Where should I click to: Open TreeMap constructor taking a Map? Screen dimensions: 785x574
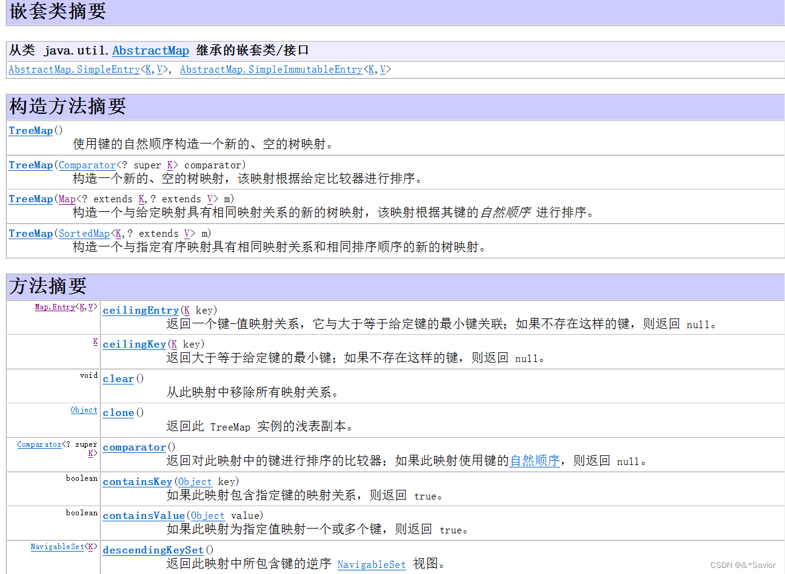tap(31, 199)
